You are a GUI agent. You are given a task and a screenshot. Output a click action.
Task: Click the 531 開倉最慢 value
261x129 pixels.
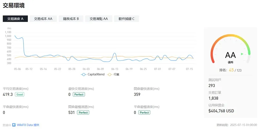[x=72, y=112]
